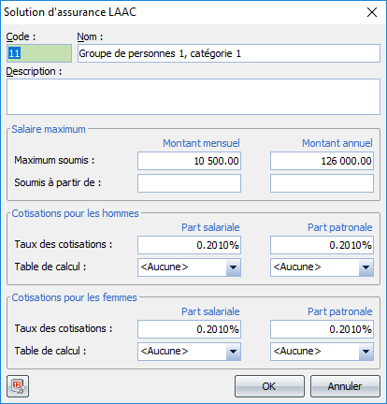Select men's Part patronale contribution rate field
This screenshot has width=387, height=404.
pyautogui.click(x=322, y=245)
